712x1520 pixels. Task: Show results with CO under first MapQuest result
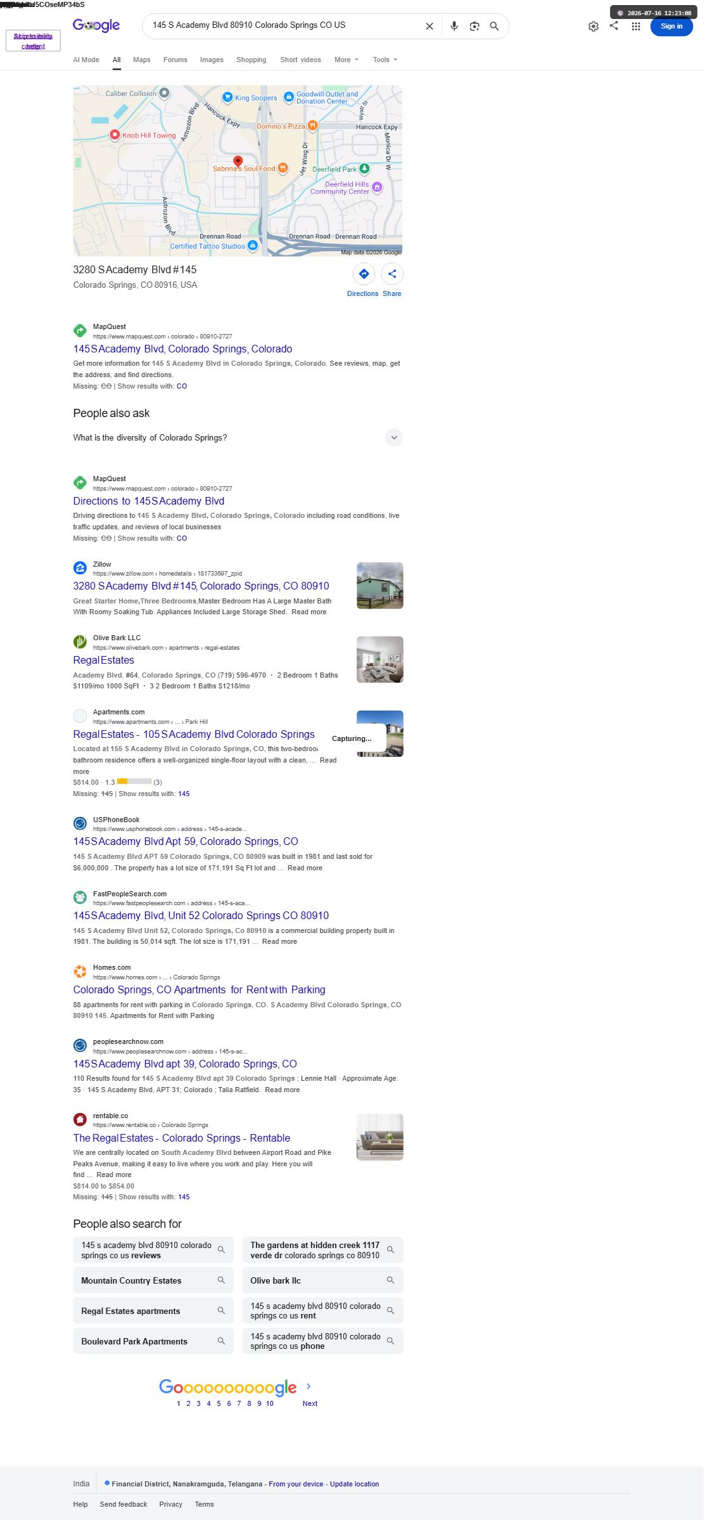pyautogui.click(x=182, y=386)
